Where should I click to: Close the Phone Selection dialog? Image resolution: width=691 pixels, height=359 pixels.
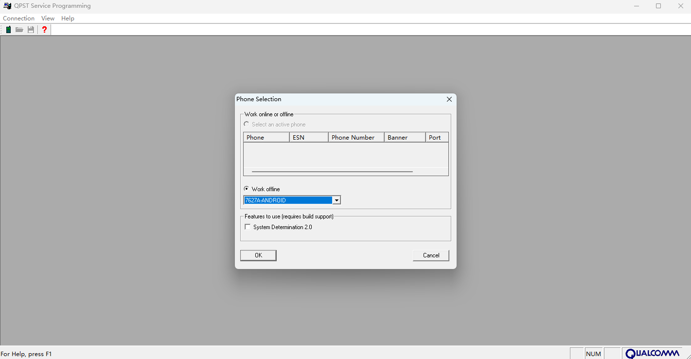(x=449, y=99)
